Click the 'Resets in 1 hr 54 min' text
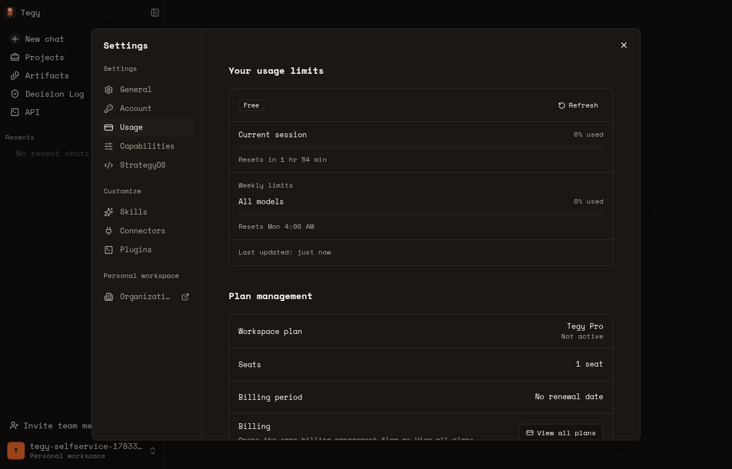The height and width of the screenshot is (469, 732). coord(283,160)
